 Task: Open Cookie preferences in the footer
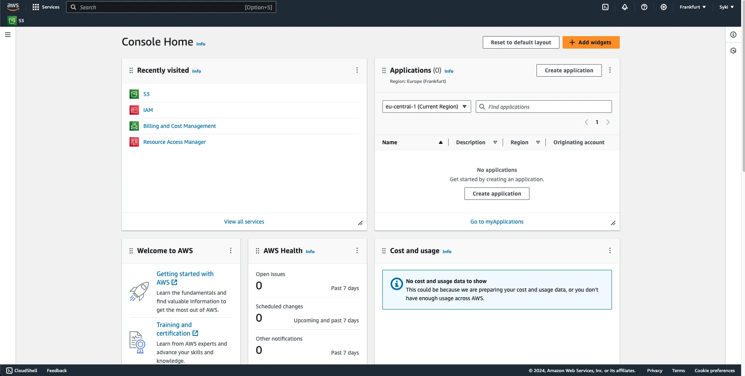pos(715,371)
